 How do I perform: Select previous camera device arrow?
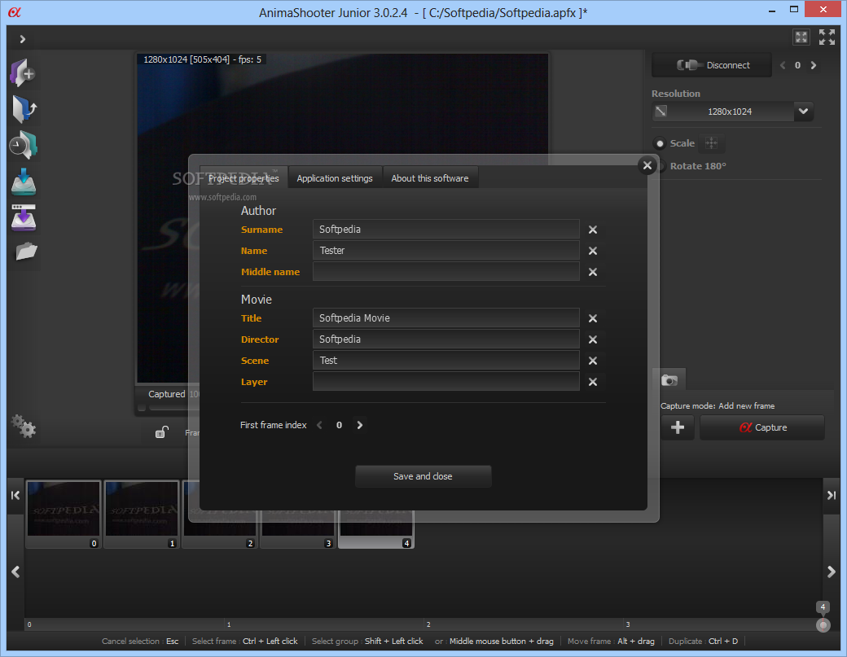tap(783, 65)
